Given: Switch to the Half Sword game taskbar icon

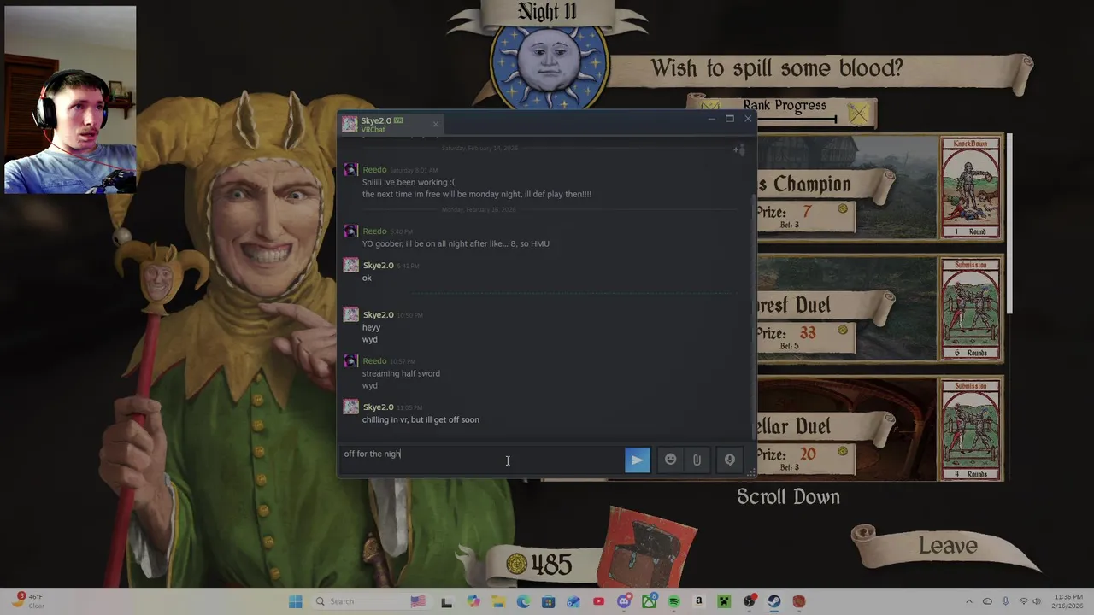Looking at the screenshot, I should (x=799, y=601).
